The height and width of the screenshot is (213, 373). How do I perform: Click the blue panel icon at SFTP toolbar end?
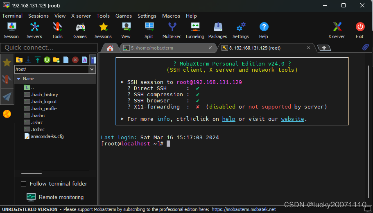[x=93, y=60]
